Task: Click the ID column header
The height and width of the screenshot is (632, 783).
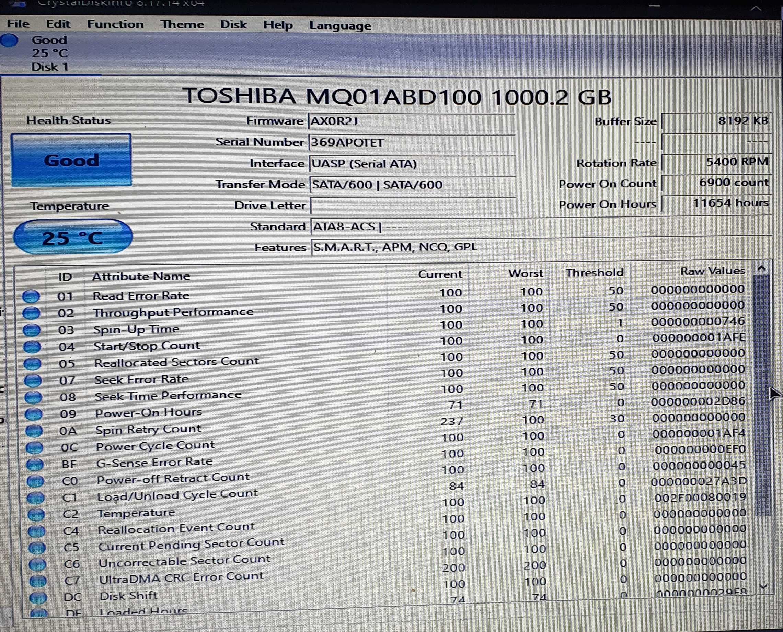Action: point(65,277)
